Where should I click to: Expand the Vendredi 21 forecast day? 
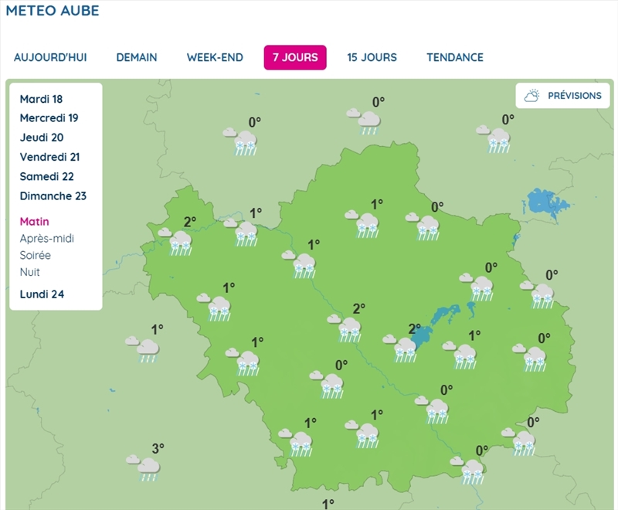[x=49, y=157]
